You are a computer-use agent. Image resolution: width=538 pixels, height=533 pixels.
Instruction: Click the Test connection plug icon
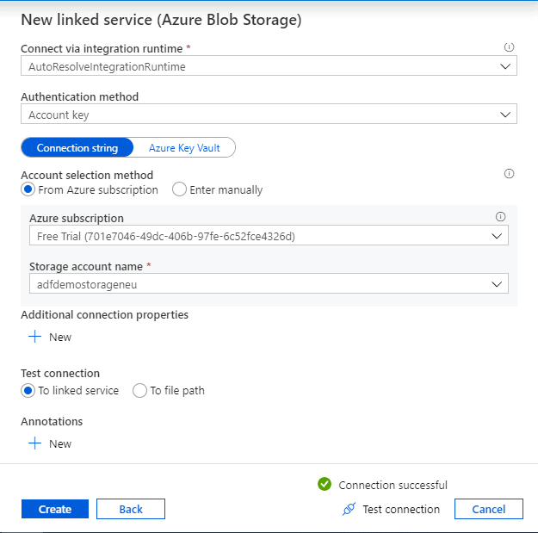(x=349, y=509)
